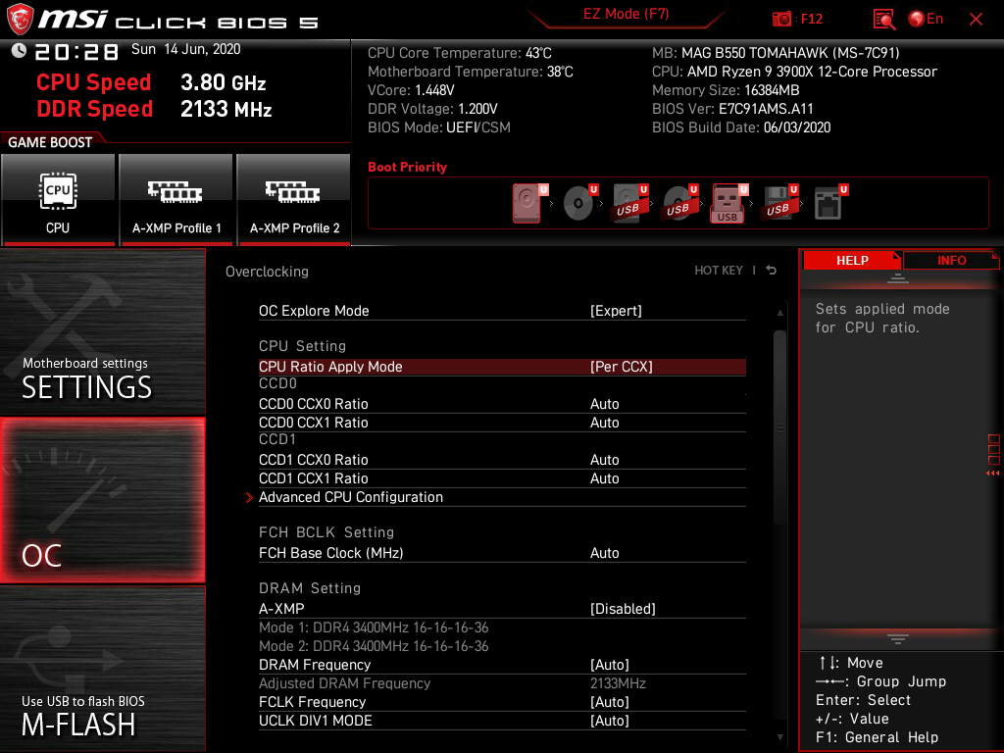
Task: Click the right edge side panel expander arrows
Action: (993, 474)
